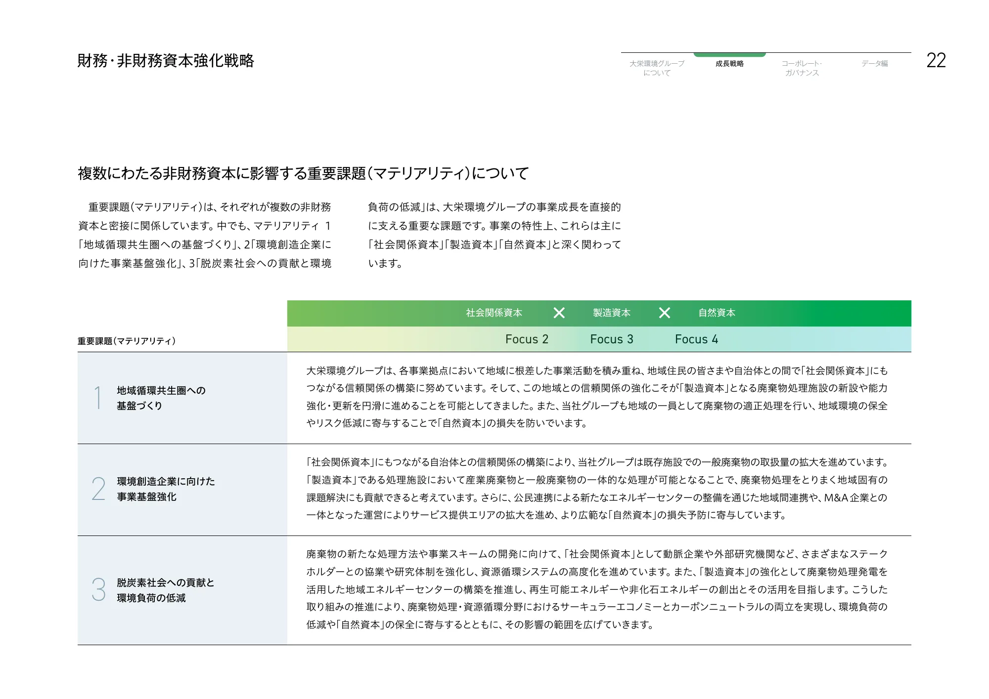Open the コーポレート・ガバナンス section tab
The height and width of the screenshot is (699, 989).
point(802,68)
